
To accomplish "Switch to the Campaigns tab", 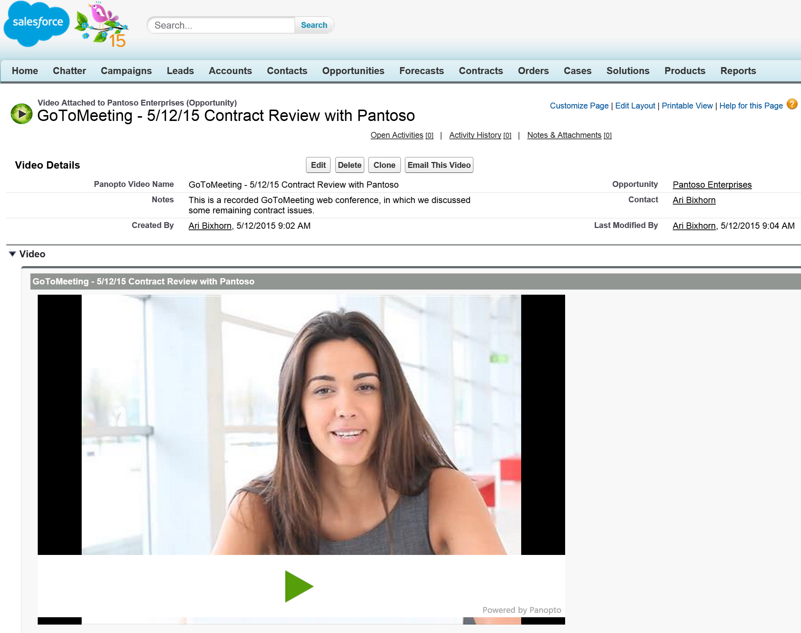I will (x=126, y=71).
